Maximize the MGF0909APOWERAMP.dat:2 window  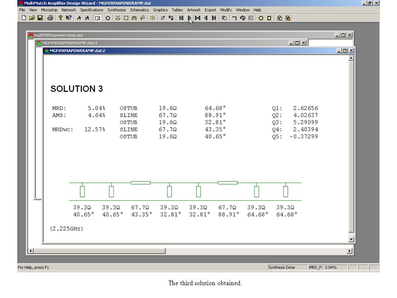coord(345,50)
